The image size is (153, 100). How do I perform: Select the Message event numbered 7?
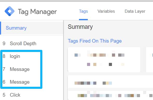16,69
